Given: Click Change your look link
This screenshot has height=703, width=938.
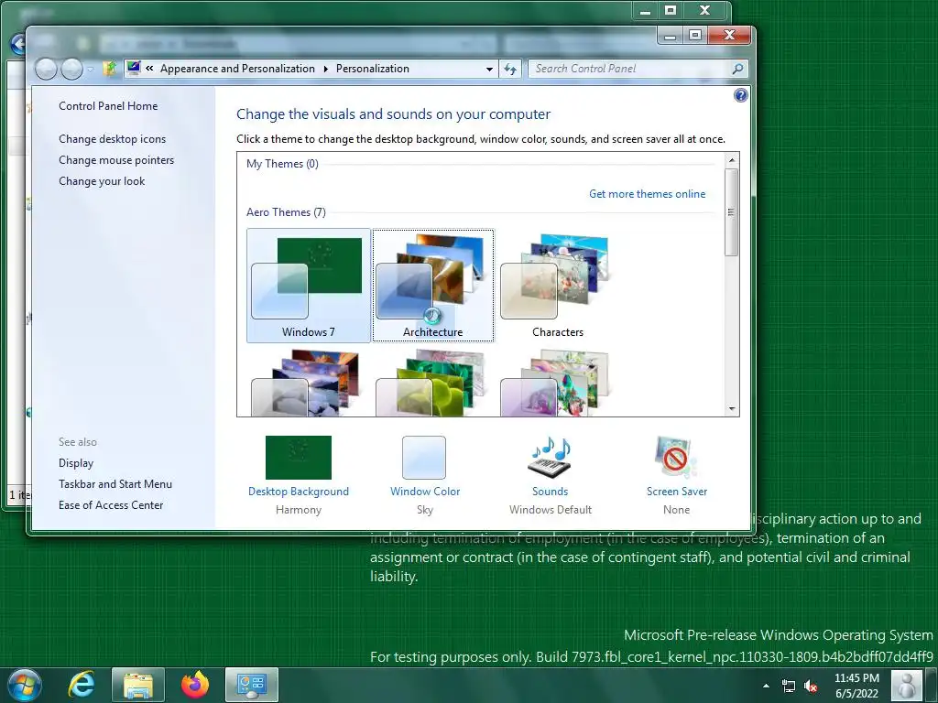Looking at the screenshot, I should tap(102, 180).
